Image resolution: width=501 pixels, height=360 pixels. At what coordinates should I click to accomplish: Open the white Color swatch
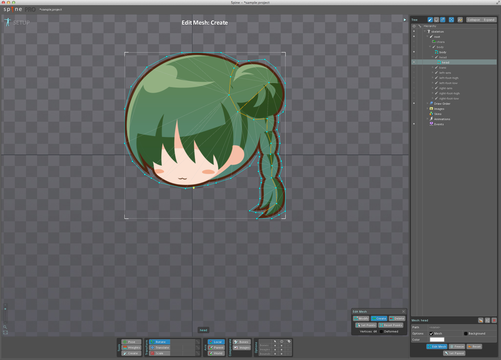(x=437, y=340)
